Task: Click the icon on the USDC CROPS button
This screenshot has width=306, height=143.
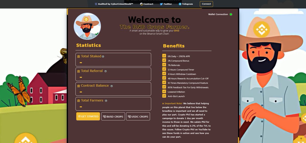Action: 129,117
